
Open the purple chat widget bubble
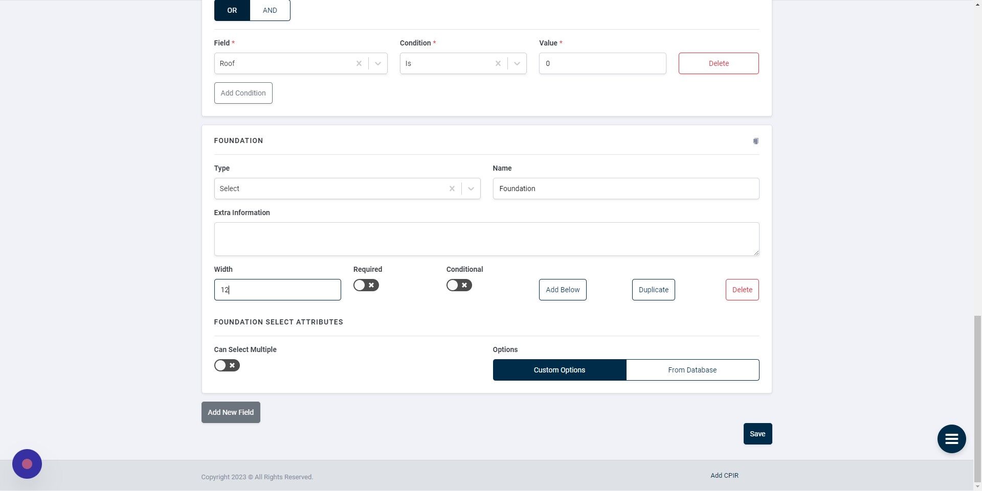click(27, 464)
